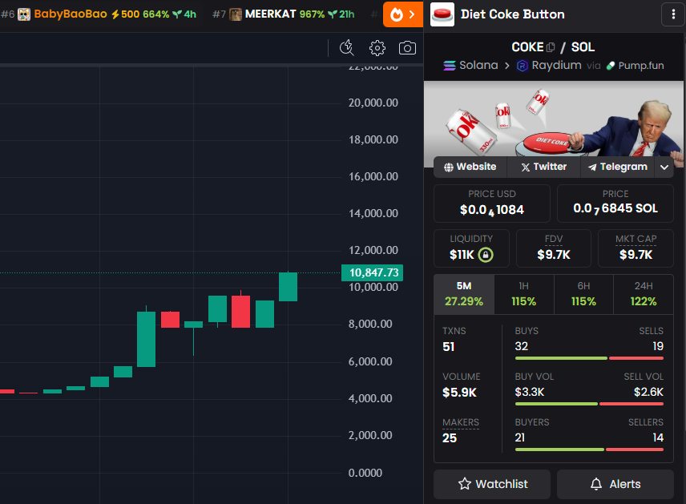Click the Raydium exchange link
Screen dimensions: 686x504
(x=549, y=66)
